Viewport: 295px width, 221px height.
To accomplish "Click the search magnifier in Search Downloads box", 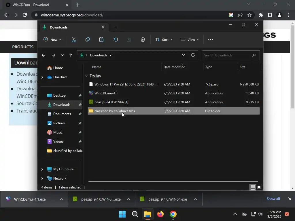I will click(x=254, y=55).
